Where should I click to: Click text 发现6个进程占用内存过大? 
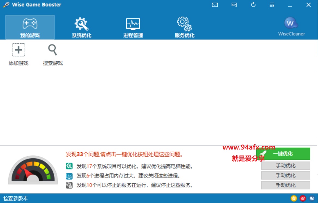pos(105,176)
